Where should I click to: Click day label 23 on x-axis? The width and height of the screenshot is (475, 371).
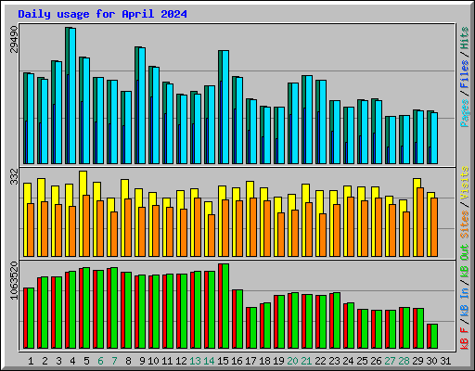pyautogui.click(x=334, y=361)
